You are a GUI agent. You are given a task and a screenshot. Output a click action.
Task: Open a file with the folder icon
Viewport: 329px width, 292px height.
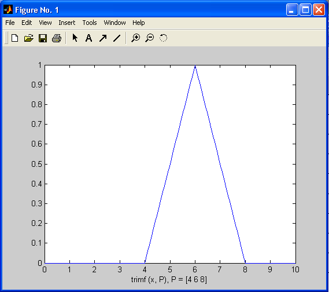coord(29,38)
